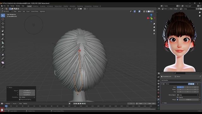Toggle Merge checkbox in Mirror modifier
202x114 pixels.
click(x=177, y=100)
